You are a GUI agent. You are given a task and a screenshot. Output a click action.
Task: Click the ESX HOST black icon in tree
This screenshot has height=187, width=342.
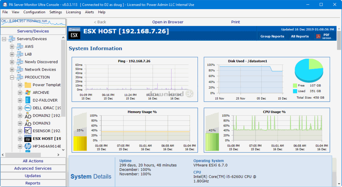click(x=28, y=139)
